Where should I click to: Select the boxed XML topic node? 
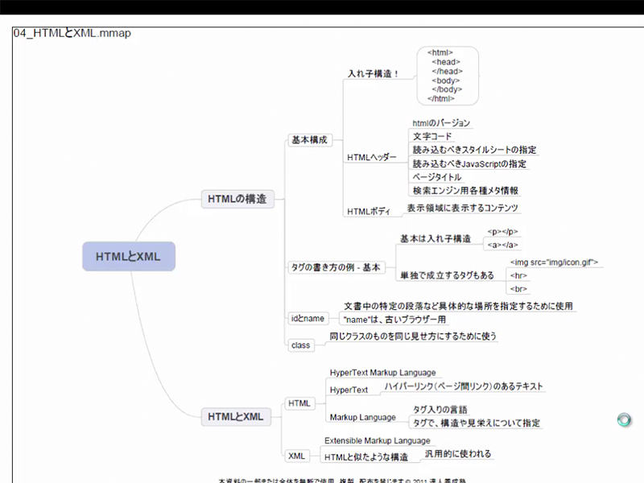296,456
